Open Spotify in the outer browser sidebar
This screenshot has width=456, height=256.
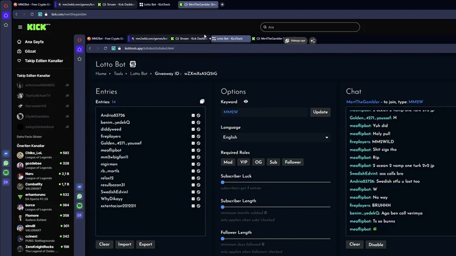pyautogui.click(x=6, y=172)
